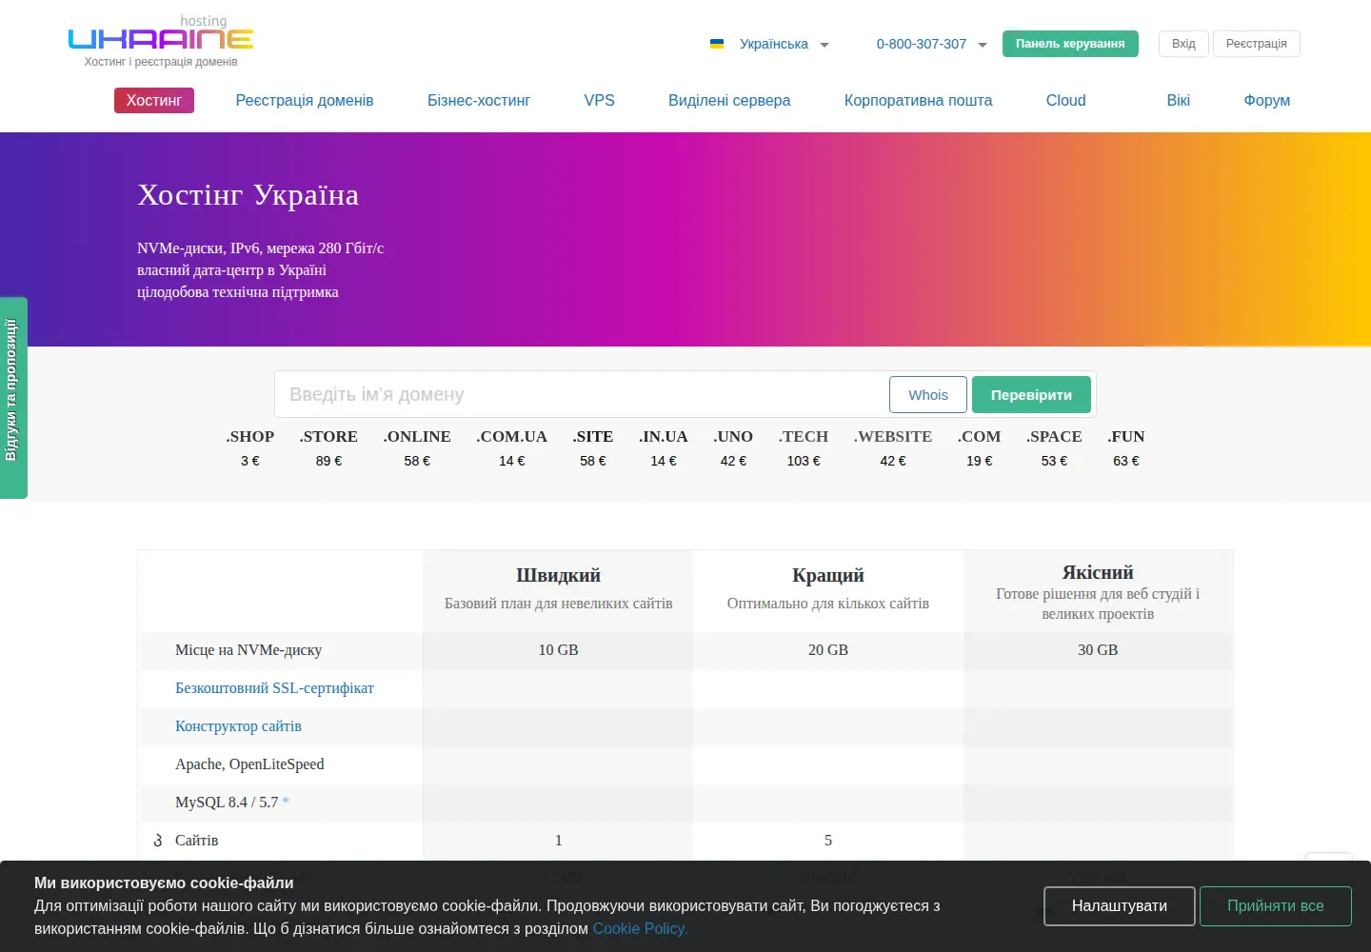The width and height of the screenshot is (1371, 952).
Task: Open Виділені сервера menu item
Action: [729, 100]
